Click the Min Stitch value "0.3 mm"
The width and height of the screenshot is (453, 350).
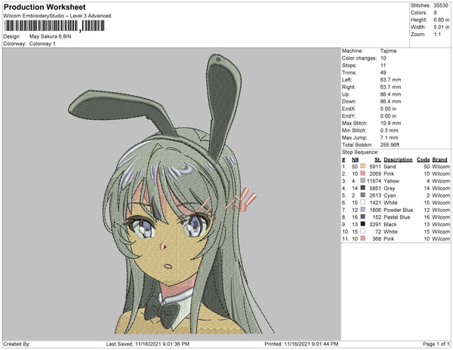[x=389, y=130]
